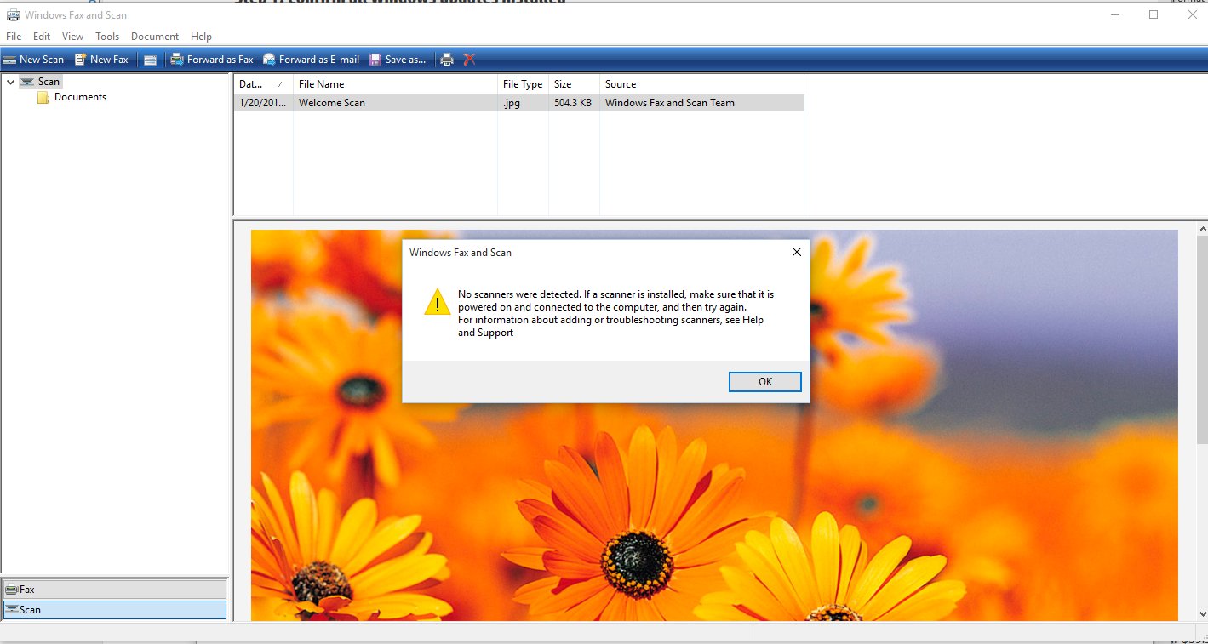This screenshot has height=644, width=1208.
Task: Switch to the Fax view pane
Action: point(115,590)
